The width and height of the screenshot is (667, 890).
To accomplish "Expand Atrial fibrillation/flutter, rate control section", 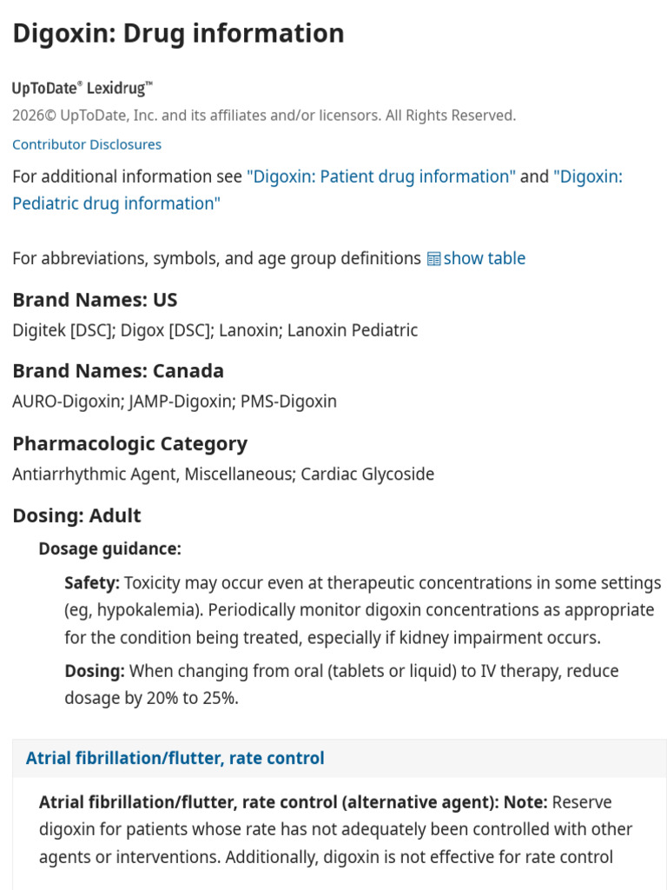I will tap(175, 758).
